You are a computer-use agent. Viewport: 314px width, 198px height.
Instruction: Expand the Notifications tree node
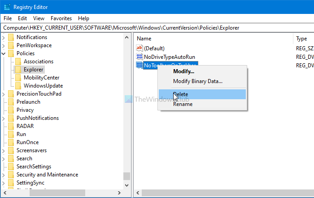point(4,37)
